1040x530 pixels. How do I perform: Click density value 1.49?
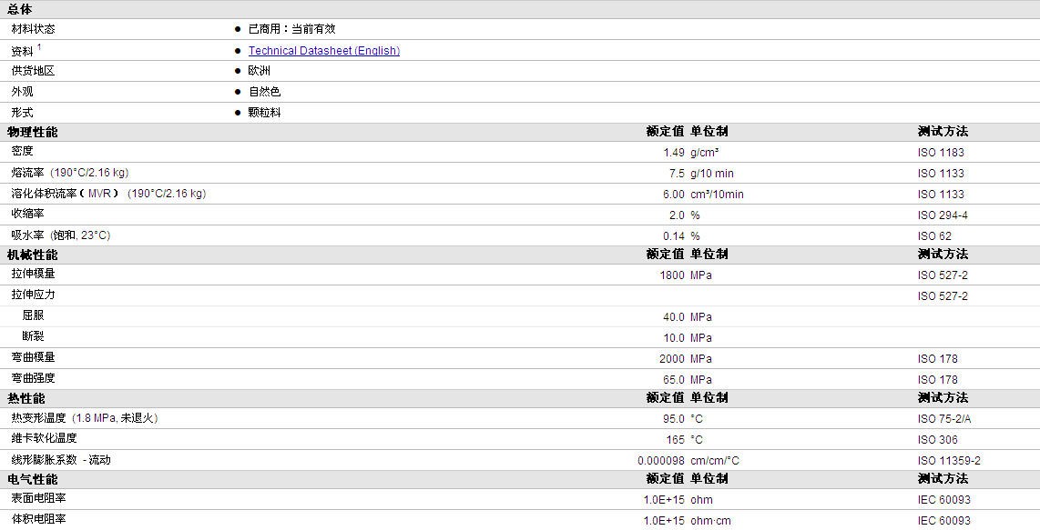point(674,153)
